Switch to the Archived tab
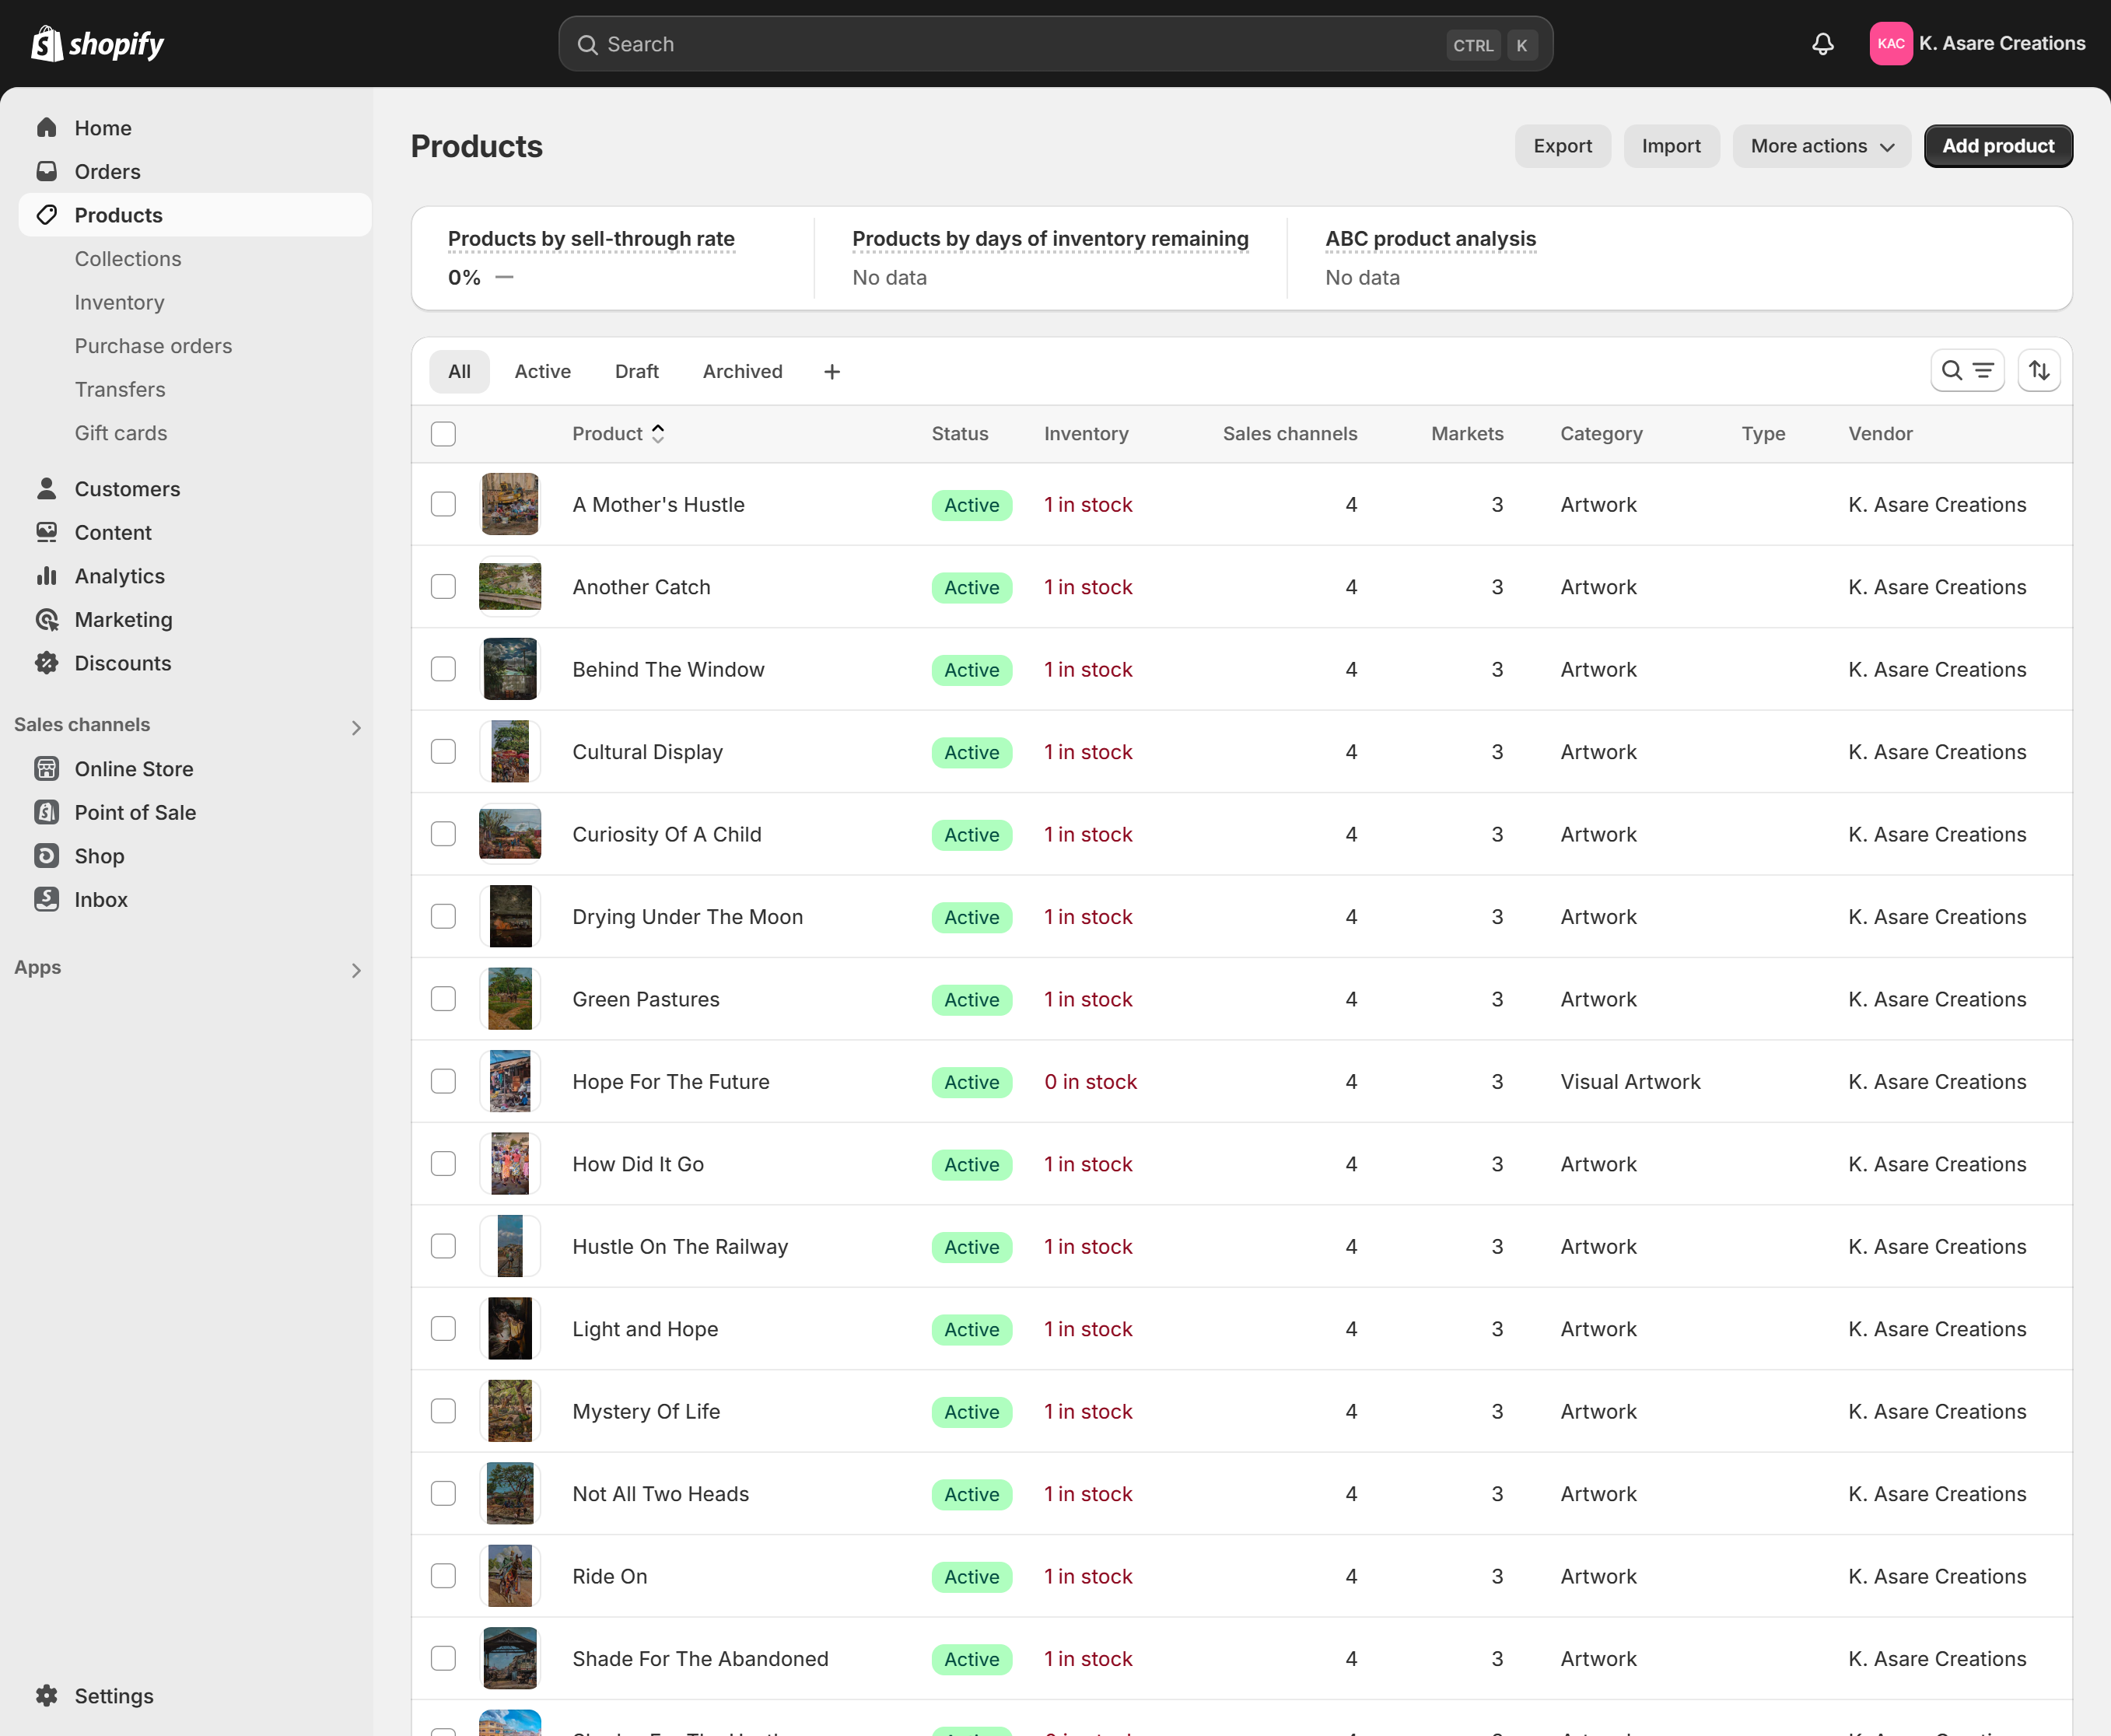Image resolution: width=2111 pixels, height=1736 pixels. (742, 372)
